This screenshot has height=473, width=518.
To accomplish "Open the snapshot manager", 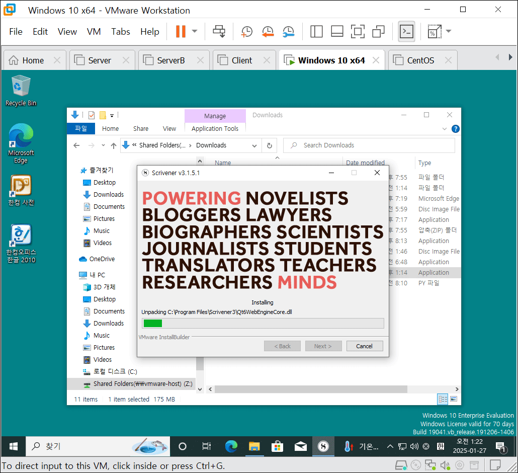I will click(x=288, y=31).
